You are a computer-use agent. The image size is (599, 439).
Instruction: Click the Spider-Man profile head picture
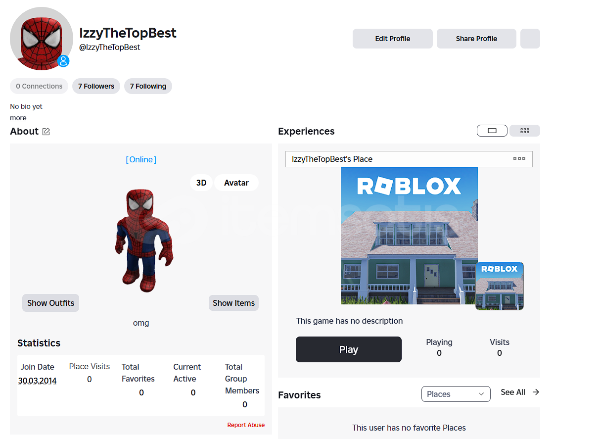point(42,39)
